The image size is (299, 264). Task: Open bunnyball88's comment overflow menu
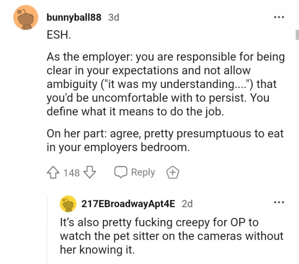279,18
